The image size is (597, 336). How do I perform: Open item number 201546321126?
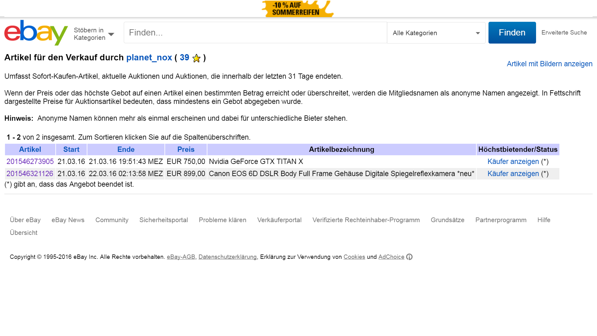pos(30,174)
